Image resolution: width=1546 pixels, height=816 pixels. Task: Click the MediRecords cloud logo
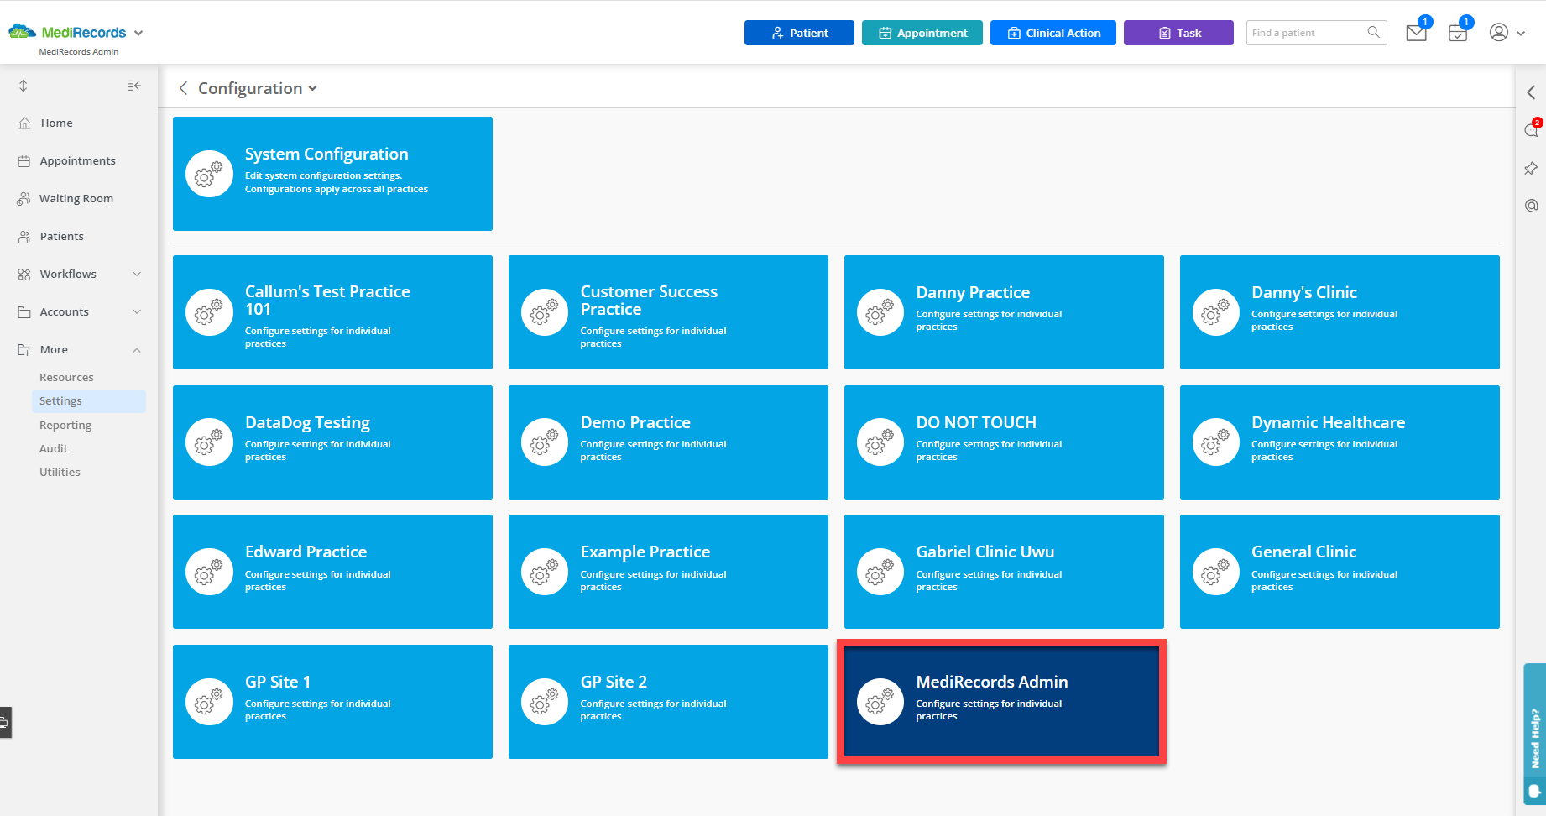click(23, 32)
